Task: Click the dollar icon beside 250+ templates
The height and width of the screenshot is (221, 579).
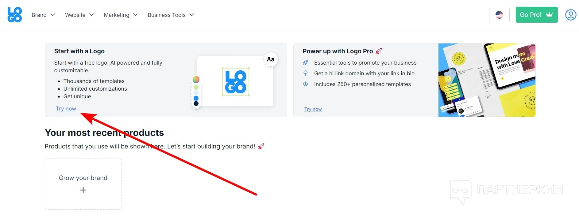Action: coord(306,84)
